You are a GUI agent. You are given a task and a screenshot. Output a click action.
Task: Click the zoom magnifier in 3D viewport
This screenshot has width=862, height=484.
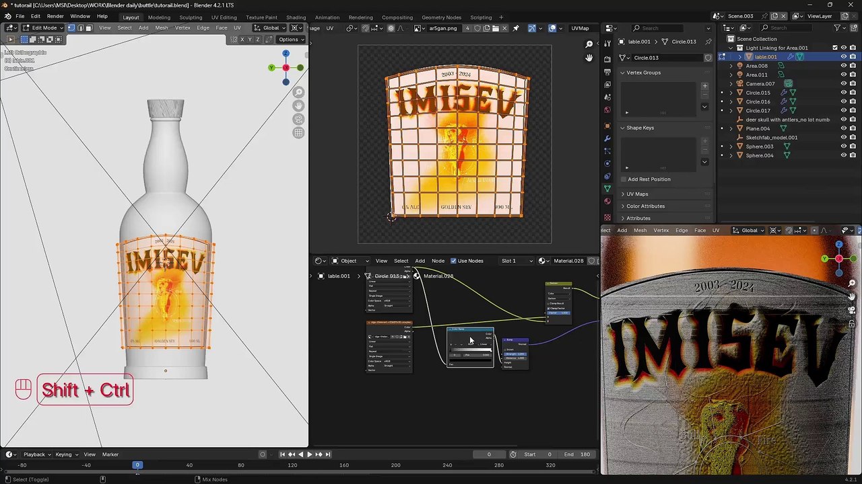[298, 92]
